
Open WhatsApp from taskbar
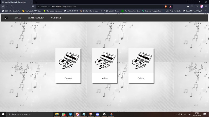64,114
